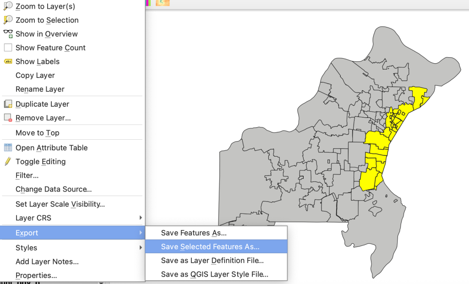Click the Show Labels abc icon
The height and width of the screenshot is (284, 469).
[x=8, y=61]
